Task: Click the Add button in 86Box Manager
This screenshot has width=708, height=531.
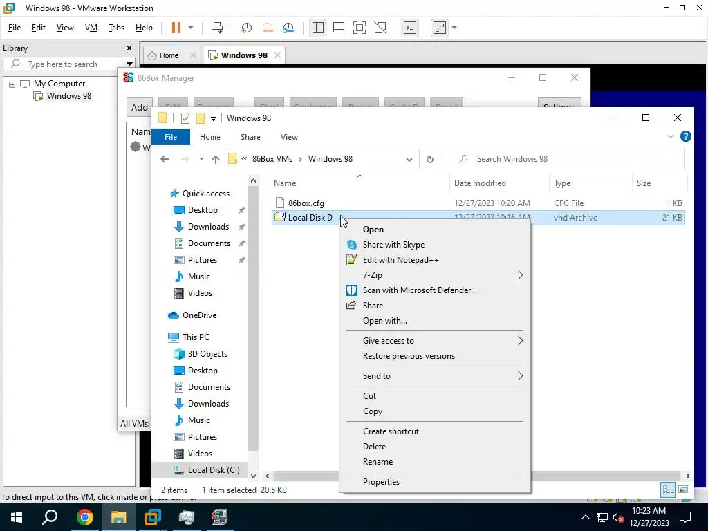Action: (x=140, y=107)
